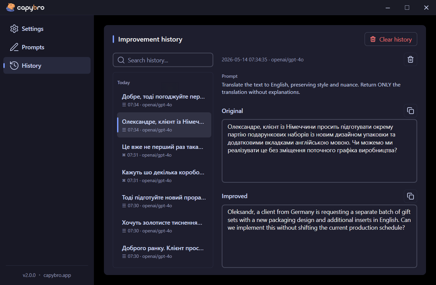Click the timestamp 2026-05-14 07:34:35 line

pyautogui.click(x=263, y=60)
